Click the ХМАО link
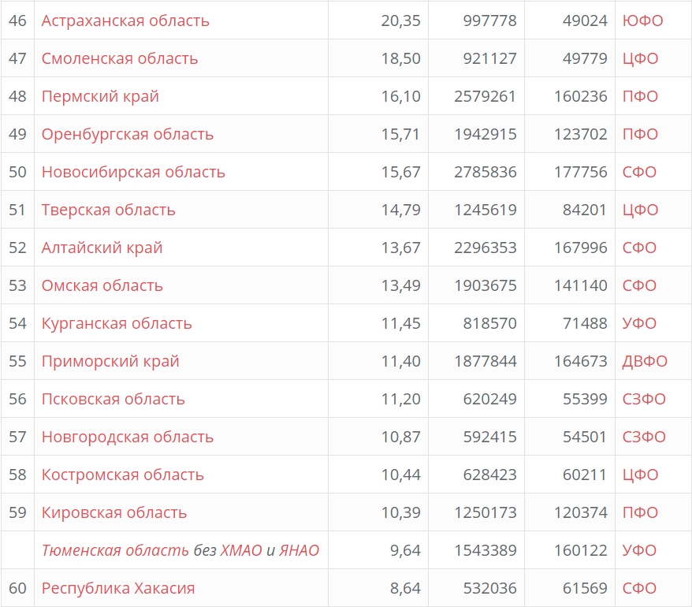 (x=241, y=550)
